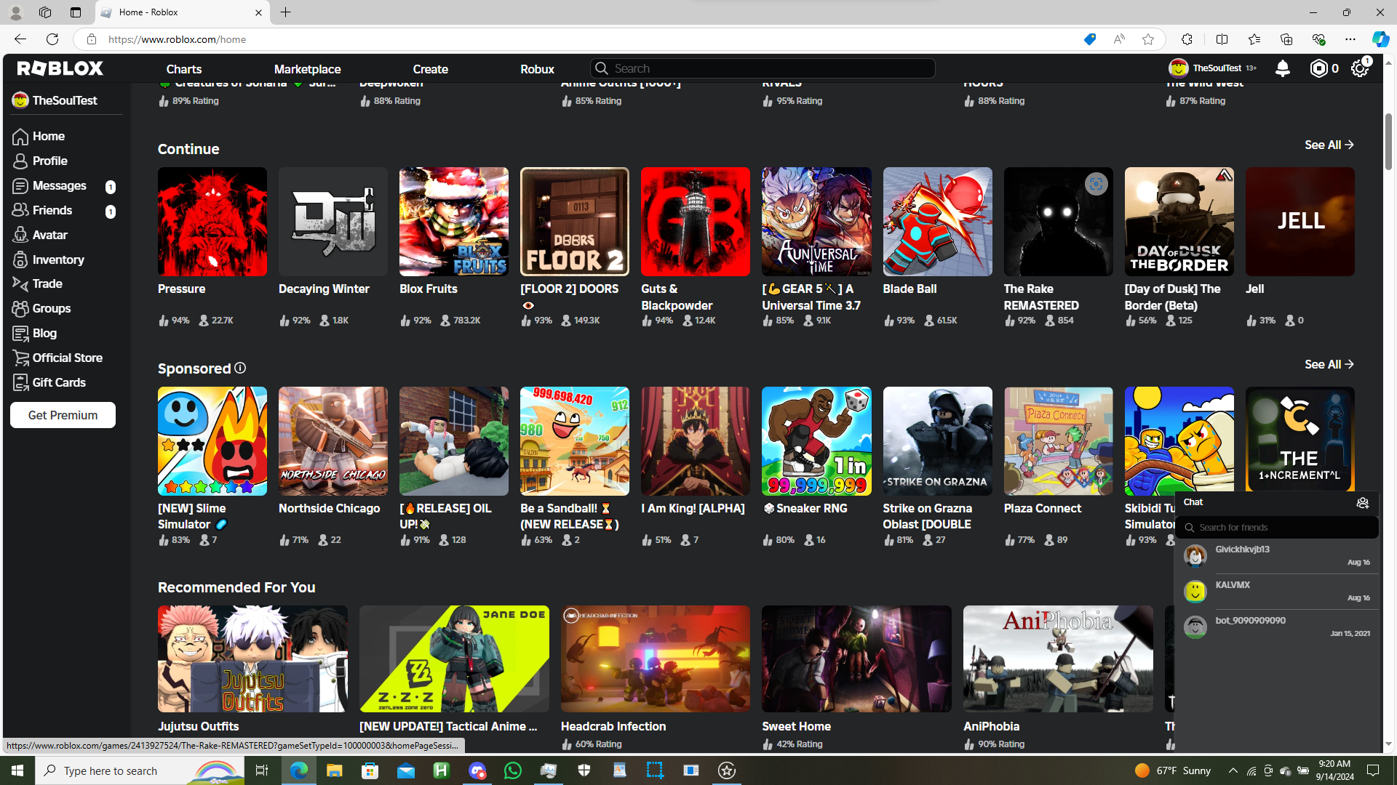Open the Blade Ball game thumbnail
Viewport: 1397px width, 785px height.
pos(937,222)
